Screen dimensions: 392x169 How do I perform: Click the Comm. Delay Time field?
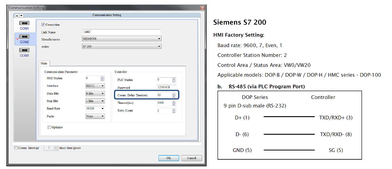click(x=164, y=95)
